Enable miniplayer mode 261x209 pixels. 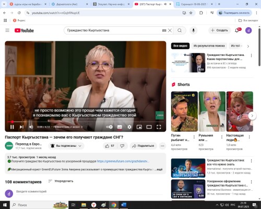(x=139, y=127)
